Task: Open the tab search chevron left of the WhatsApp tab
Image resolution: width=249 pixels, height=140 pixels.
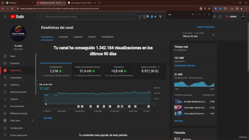Action: pyautogui.click(x=3, y=3)
